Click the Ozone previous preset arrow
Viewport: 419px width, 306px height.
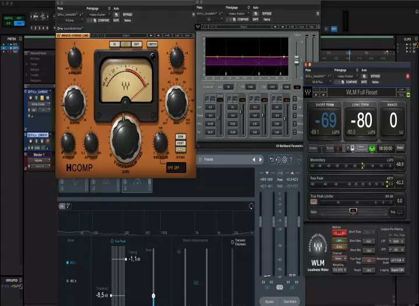coord(254,160)
